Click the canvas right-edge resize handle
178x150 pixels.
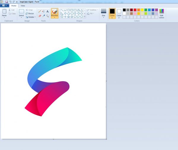click(106, 81)
